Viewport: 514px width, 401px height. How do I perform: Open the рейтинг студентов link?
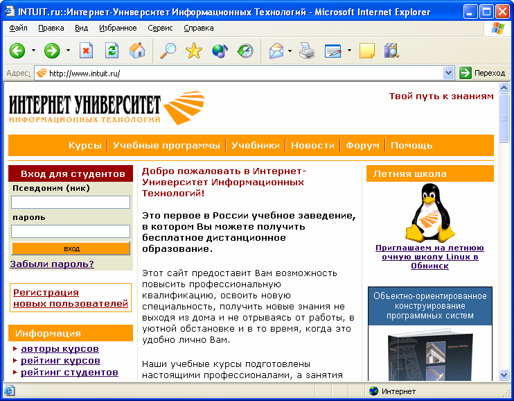[x=69, y=373]
